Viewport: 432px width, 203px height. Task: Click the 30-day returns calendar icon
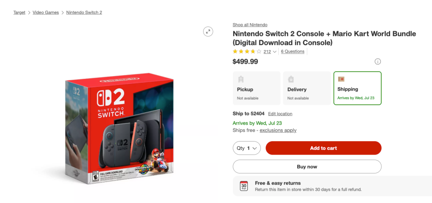[x=244, y=186]
